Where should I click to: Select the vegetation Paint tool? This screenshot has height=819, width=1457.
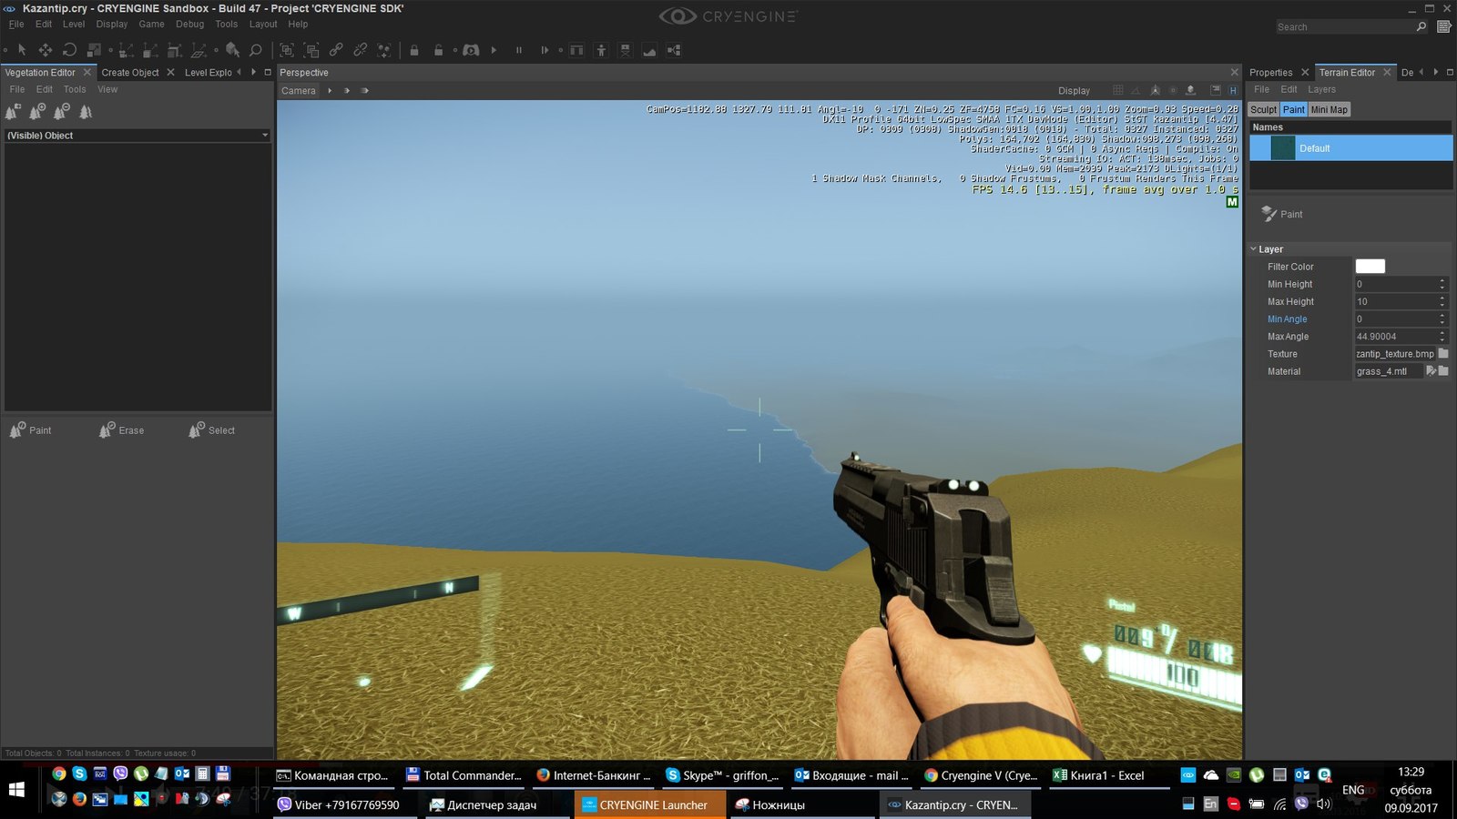(30, 430)
